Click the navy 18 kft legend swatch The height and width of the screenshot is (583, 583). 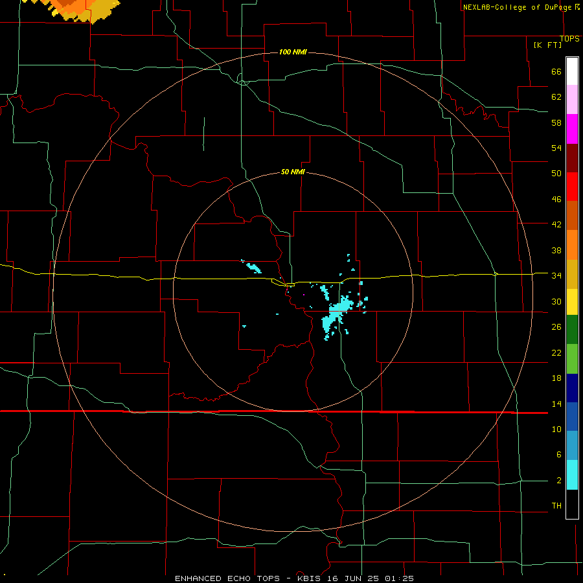pos(572,388)
